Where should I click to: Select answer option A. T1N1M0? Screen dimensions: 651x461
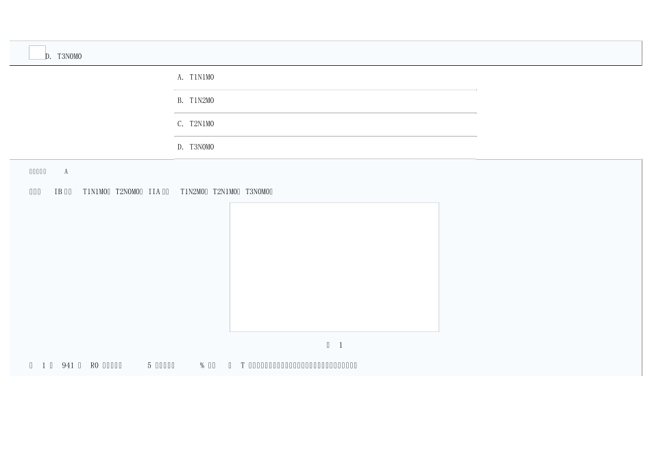(x=325, y=78)
